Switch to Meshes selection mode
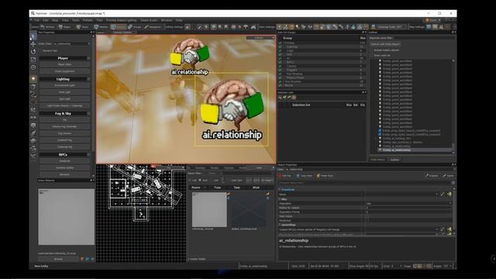The image size is (496, 279). click(x=102, y=27)
